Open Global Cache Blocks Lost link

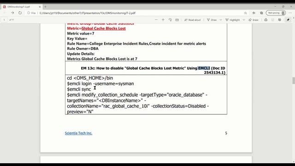tap(103, 29)
